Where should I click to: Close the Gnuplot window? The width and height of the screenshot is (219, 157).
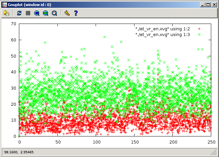click(x=214, y=5)
